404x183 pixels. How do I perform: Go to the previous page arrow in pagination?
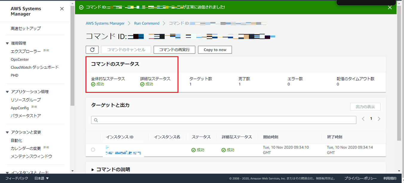click(x=363, y=119)
